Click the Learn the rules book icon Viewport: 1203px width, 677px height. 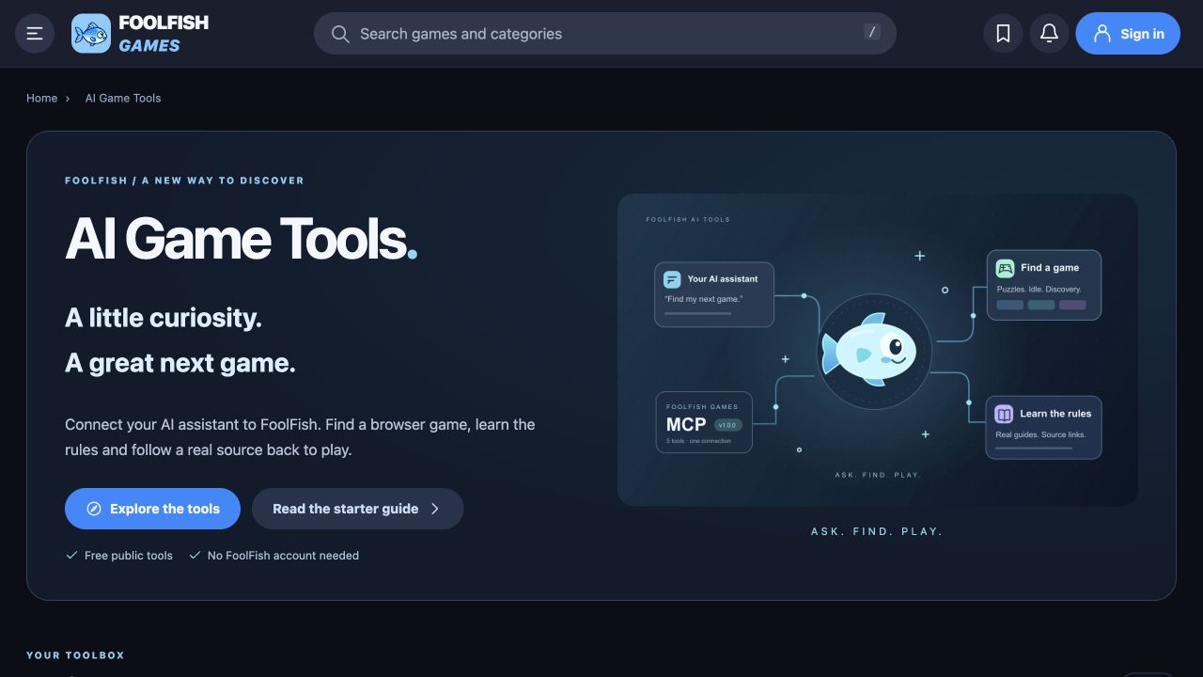[1004, 414]
